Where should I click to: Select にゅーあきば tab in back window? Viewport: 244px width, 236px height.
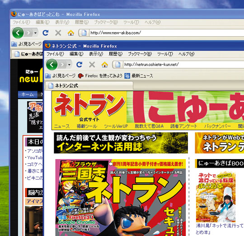(27, 54)
